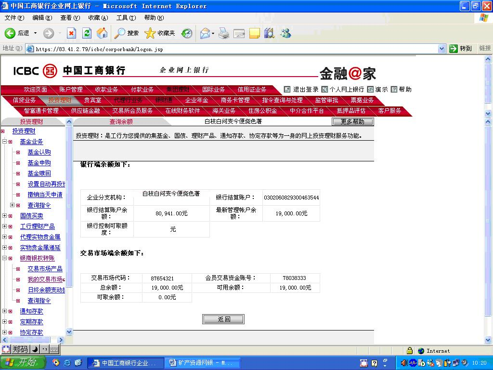Open the 供应链金融 navigation tab
The image size is (493, 370).
85,111
